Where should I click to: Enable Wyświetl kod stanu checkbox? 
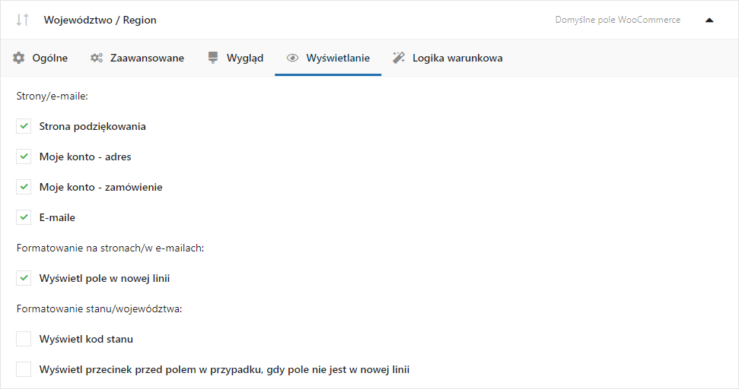[x=24, y=339]
